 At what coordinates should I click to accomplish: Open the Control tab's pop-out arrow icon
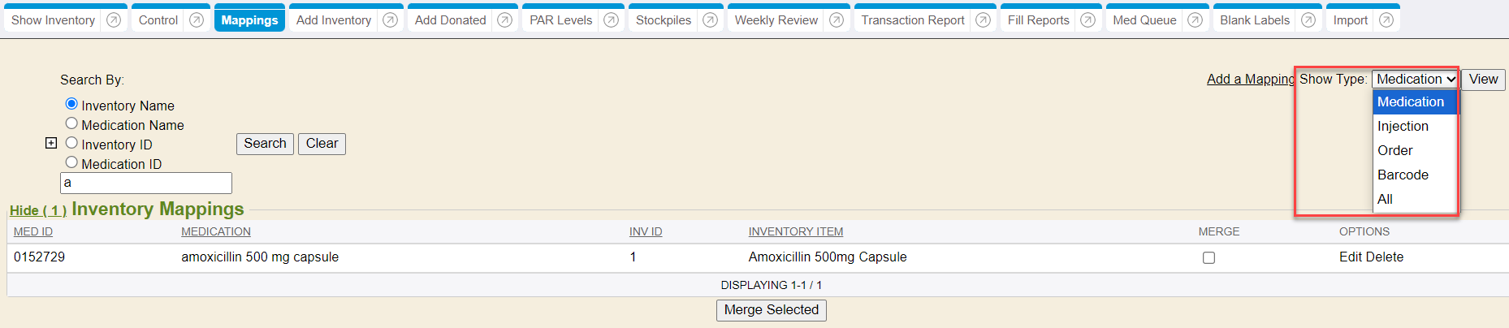point(197,20)
